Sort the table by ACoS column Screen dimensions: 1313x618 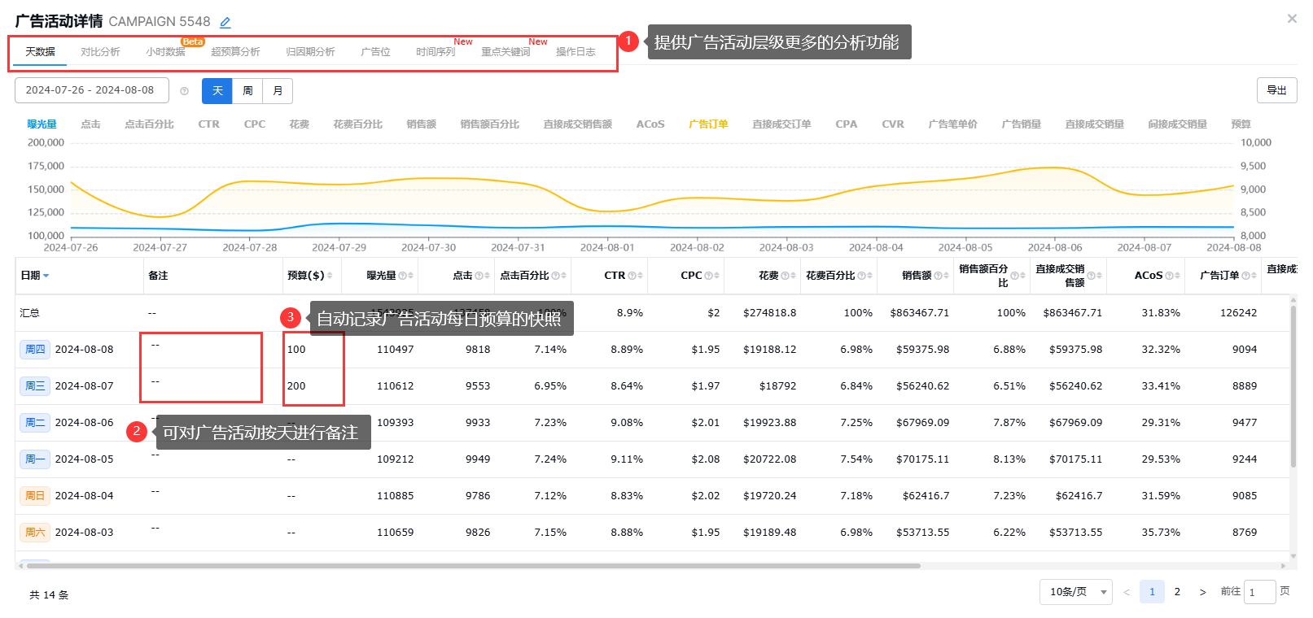pos(1177,276)
